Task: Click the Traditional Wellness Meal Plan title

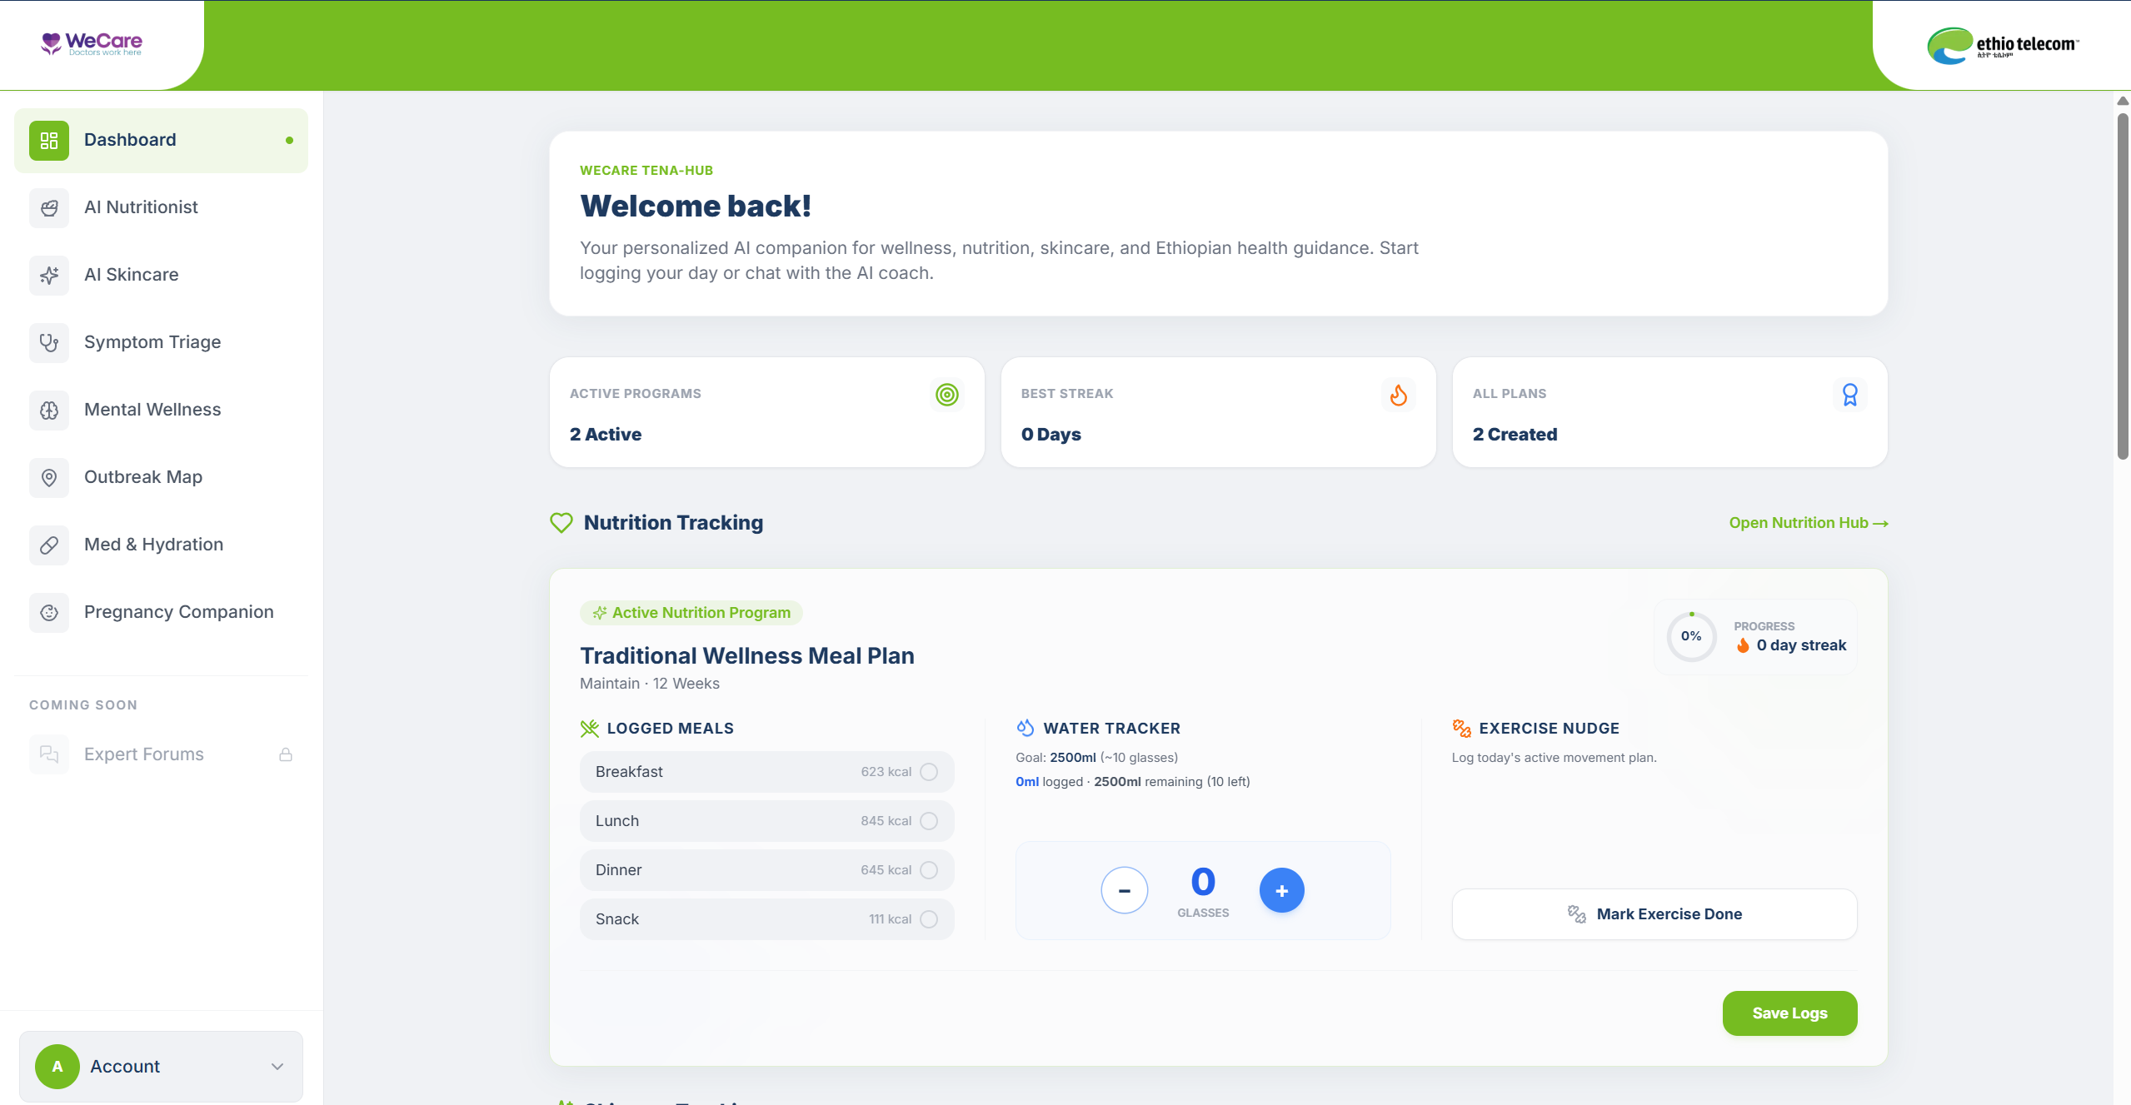Action: tap(747, 656)
